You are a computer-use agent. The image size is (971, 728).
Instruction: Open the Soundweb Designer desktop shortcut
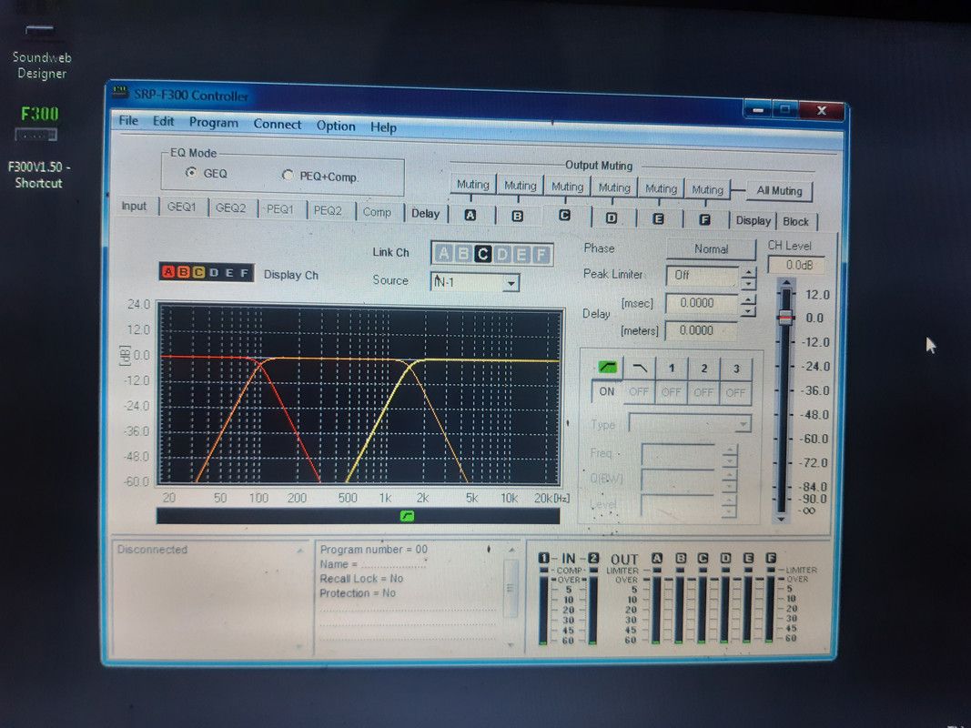tap(41, 52)
